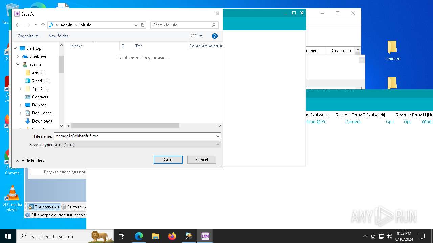Screen dimensions: 433x243
Task: Expand the Documents tree node
Action: tap(21, 113)
